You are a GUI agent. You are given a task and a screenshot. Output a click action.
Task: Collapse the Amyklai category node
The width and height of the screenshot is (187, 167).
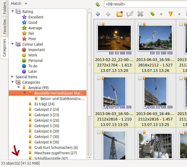pos(19,87)
